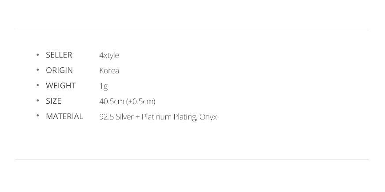Click the bullet beside ORIGIN
385x192 pixels.
point(37,70)
